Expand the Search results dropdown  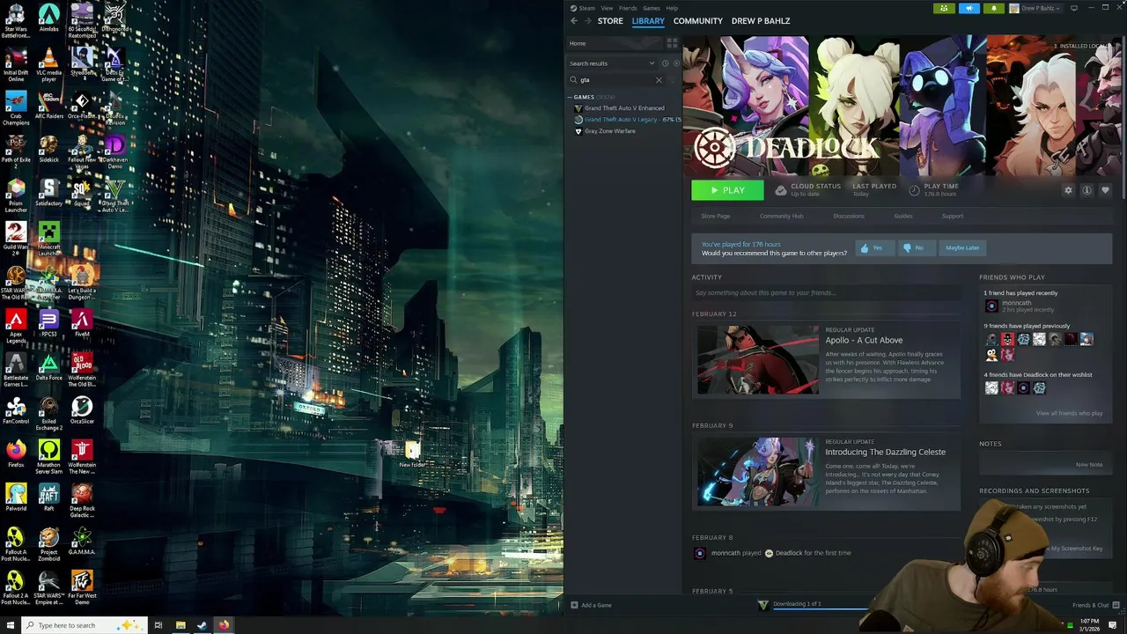pyautogui.click(x=652, y=63)
